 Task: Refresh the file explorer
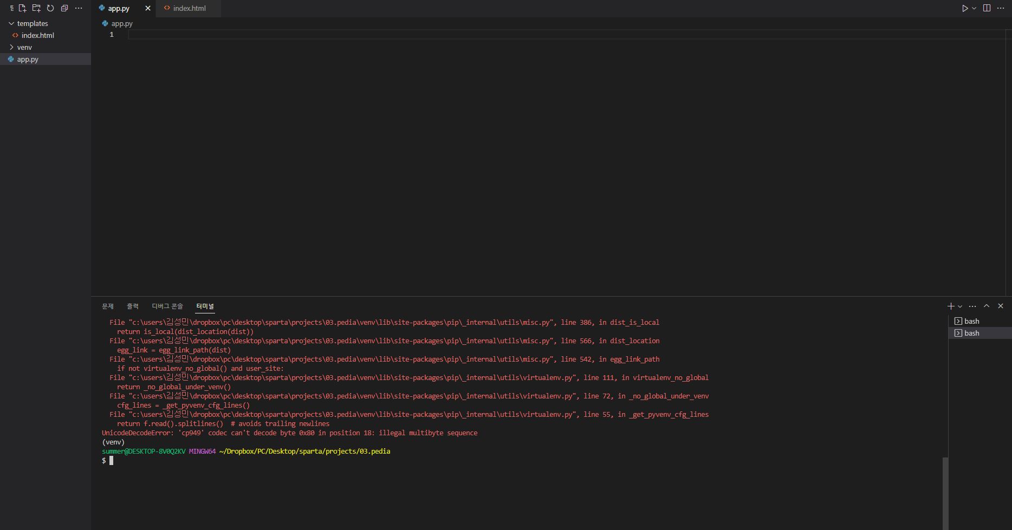click(x=50, y=8)
